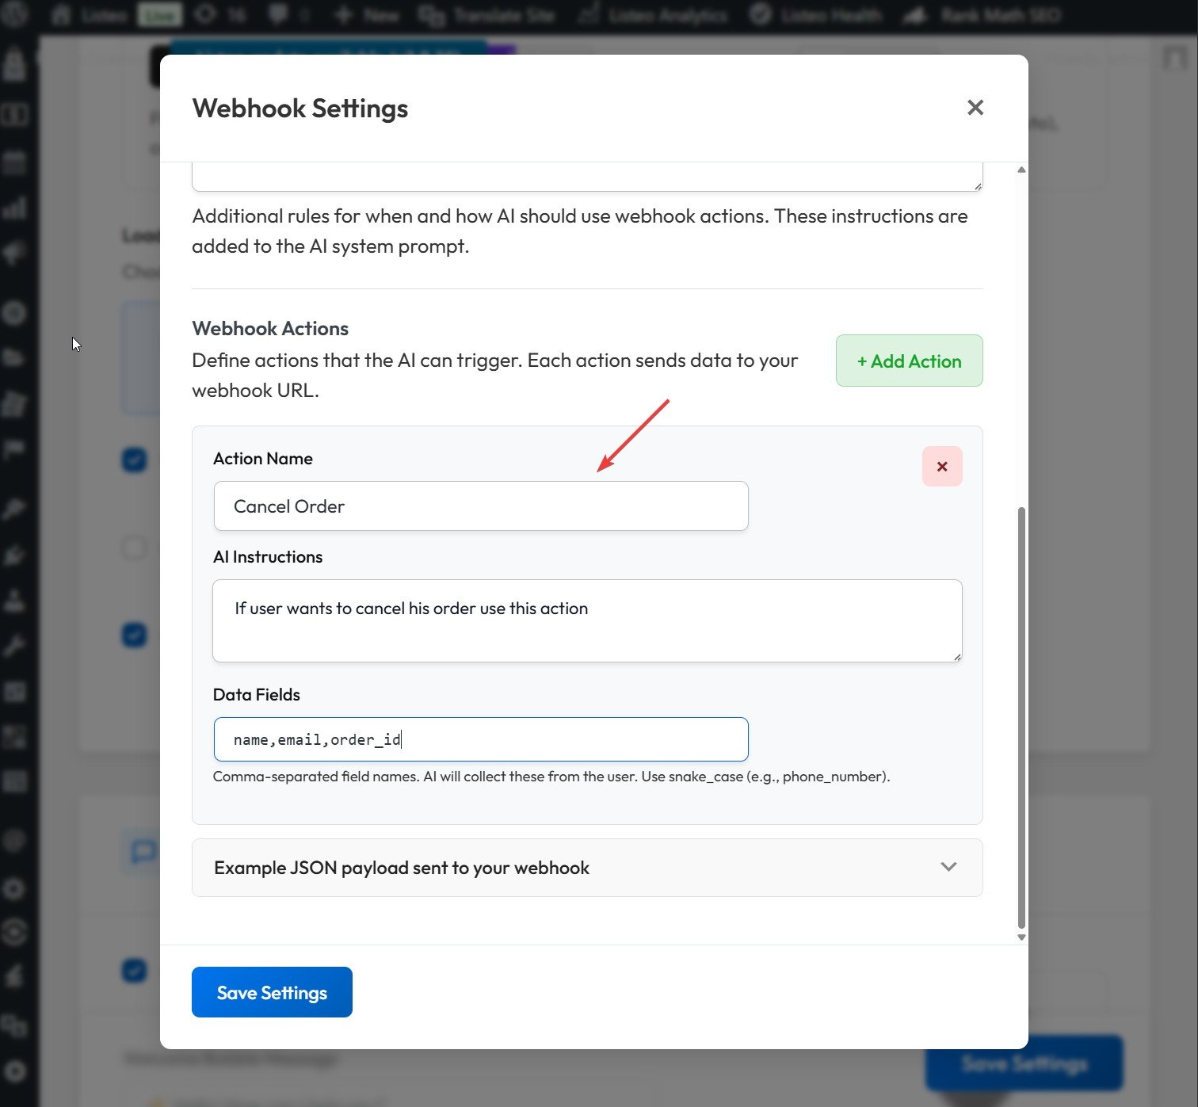This screenshot has height=1107, width=1198.
Task: Click the wrench icon in the left sidebar
Action: (x=14, y=646)
